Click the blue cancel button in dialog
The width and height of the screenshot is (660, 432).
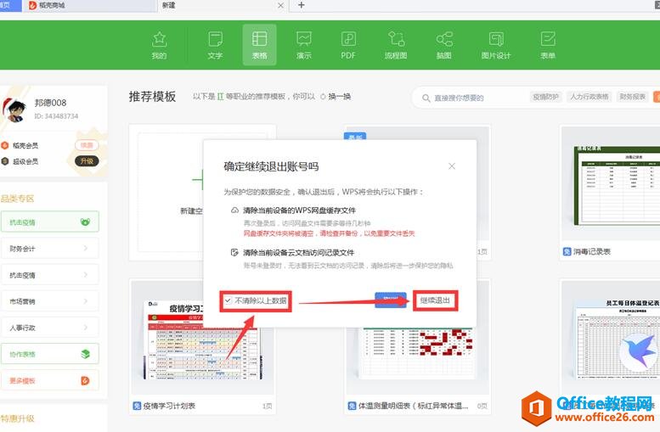click(x=391, y=299)
